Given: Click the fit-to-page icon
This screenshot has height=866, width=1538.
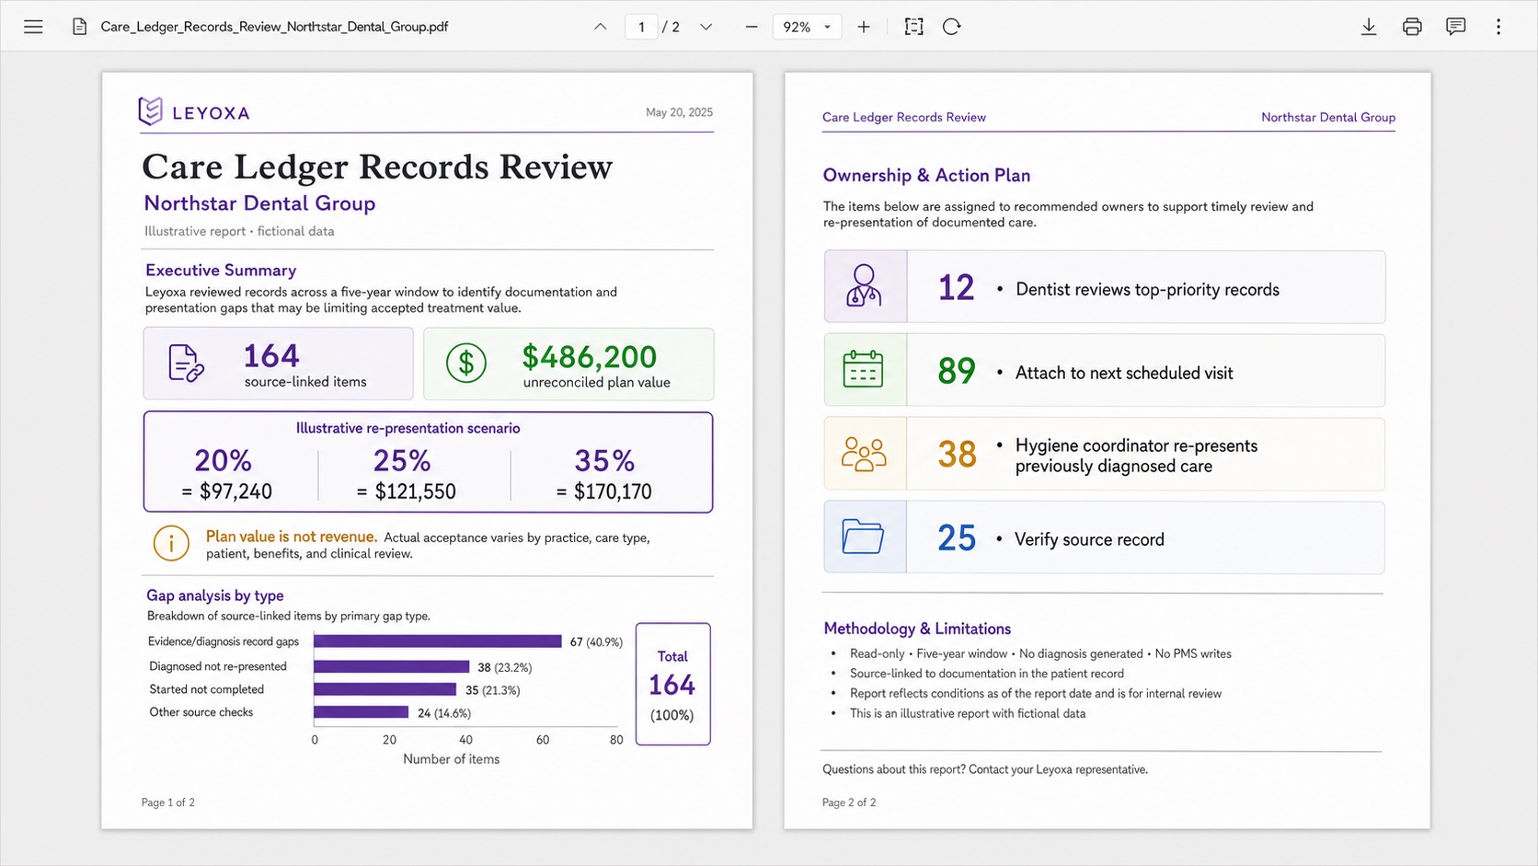Looking at the screenshot, I should pyautogui.click(x=913, y=27).
